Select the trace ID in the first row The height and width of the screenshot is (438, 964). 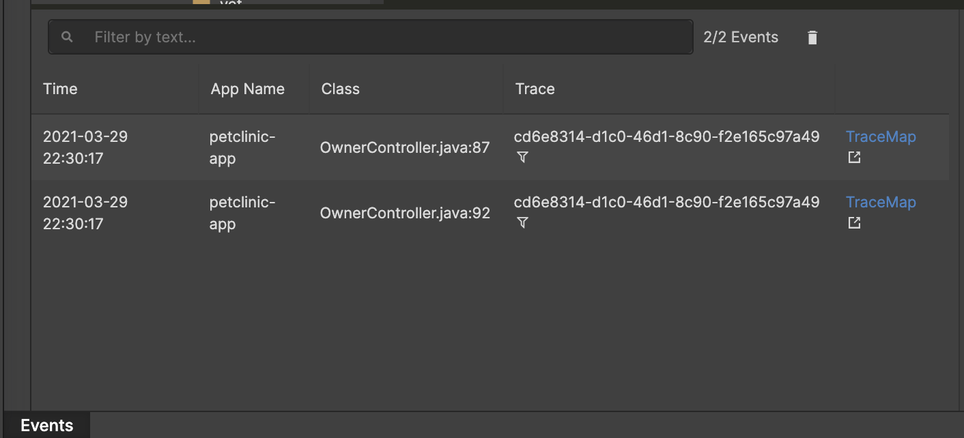[666, 136]
